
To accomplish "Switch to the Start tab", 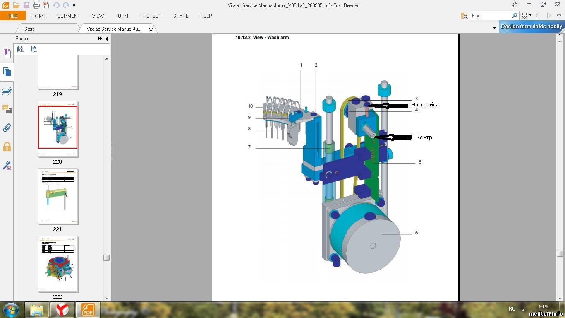I will coord(29,29).
